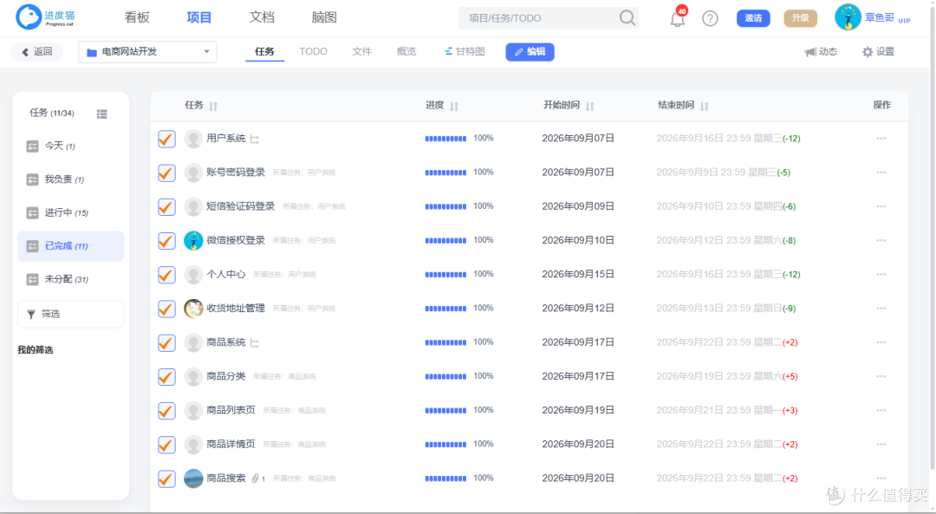Open more actions for 商品列表页 row

[x=881, y=411]
